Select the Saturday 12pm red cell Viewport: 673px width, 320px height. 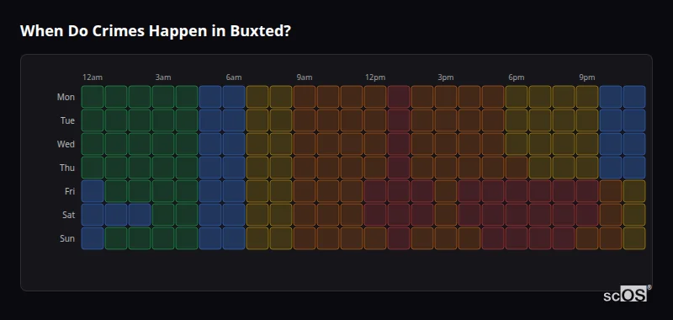coord(375,215)
